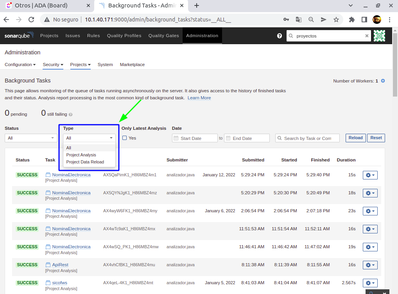Open the sicofws project link

(59, 283)
